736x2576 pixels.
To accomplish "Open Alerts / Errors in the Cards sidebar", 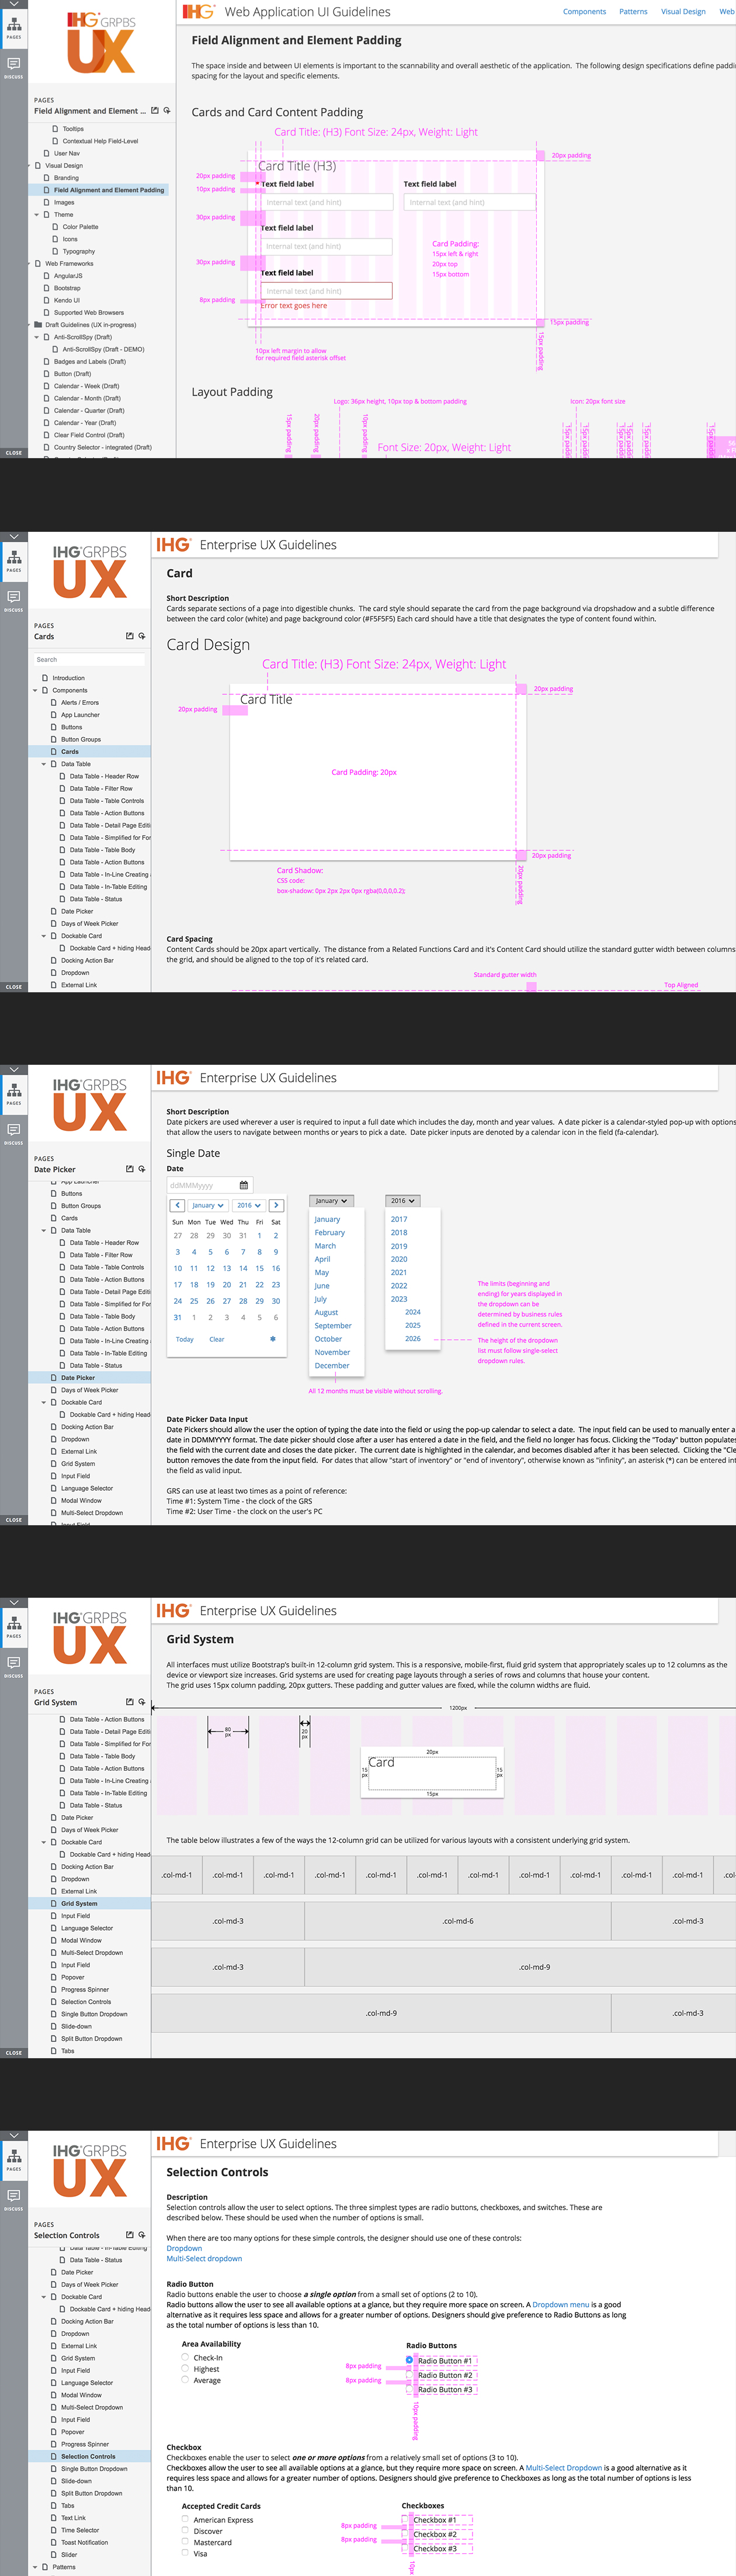I will coord(80,702).
